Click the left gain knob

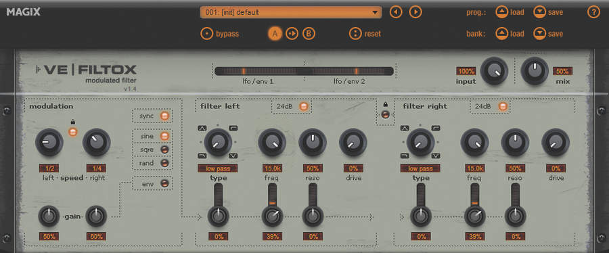[49, 216]
